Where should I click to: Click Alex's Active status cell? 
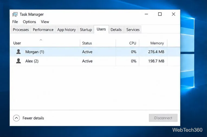tap(87, 61)
